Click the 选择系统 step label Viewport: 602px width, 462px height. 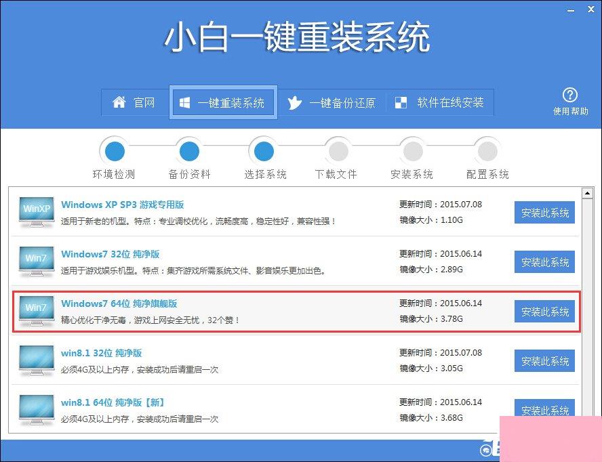(x=265, y=174)
